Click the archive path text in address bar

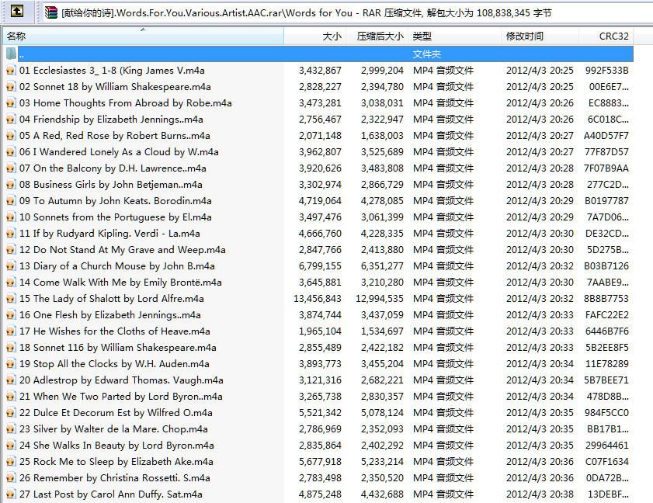307,13
